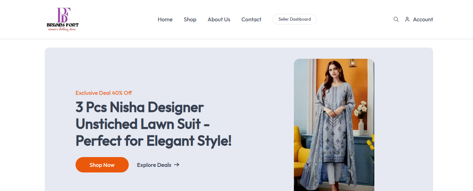
Task: Navigate to About Us
Action: tap(219, 19)
